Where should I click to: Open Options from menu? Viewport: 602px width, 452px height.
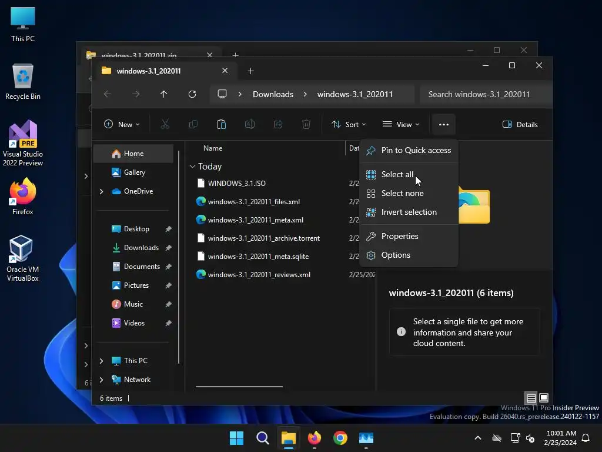pyautogui.click(x=409, y=255)
